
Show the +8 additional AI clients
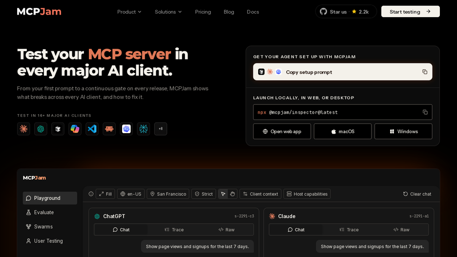point(161,129)
